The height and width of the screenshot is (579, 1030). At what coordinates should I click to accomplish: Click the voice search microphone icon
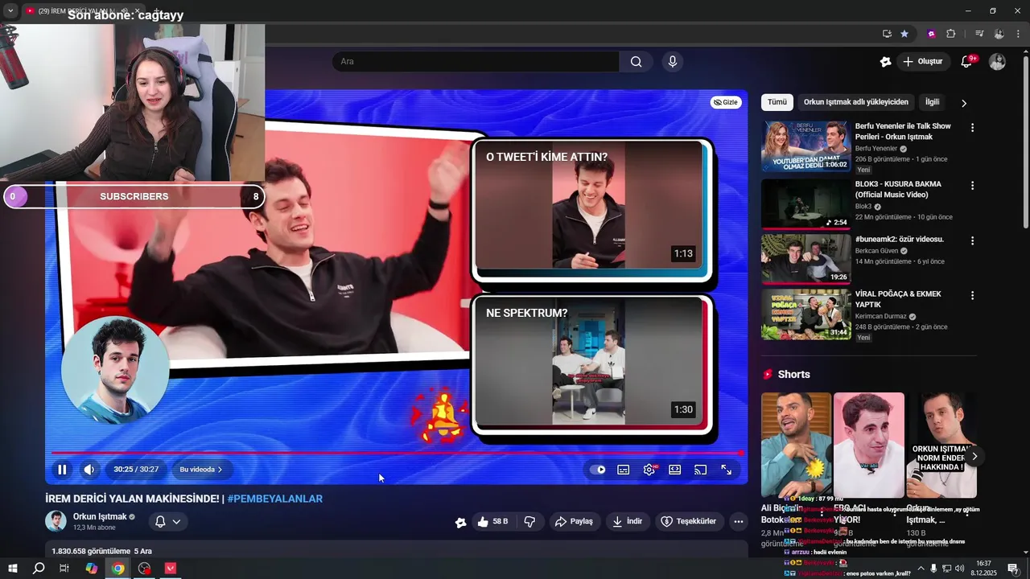point(673,62)
